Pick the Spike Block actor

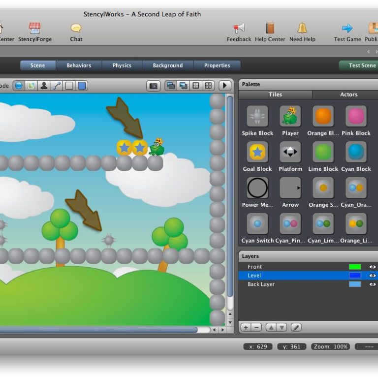coord(257,116)
